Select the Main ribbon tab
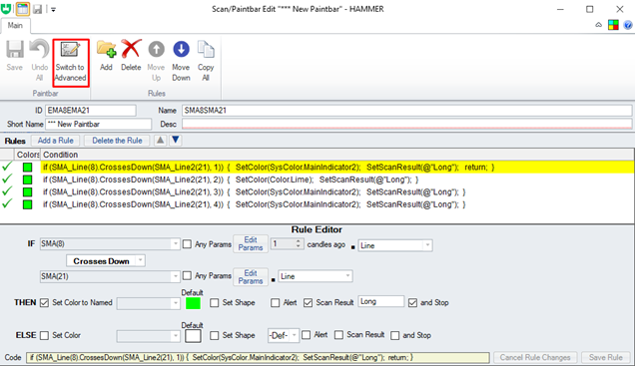This screenshot has height=366, width=635. point(15,26)
